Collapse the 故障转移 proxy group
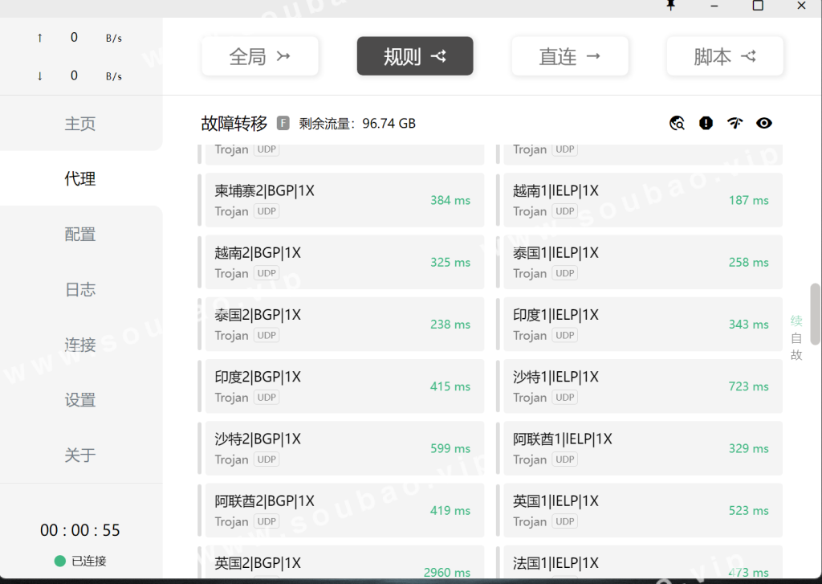 pyautogui.click(x=234, y=123)
